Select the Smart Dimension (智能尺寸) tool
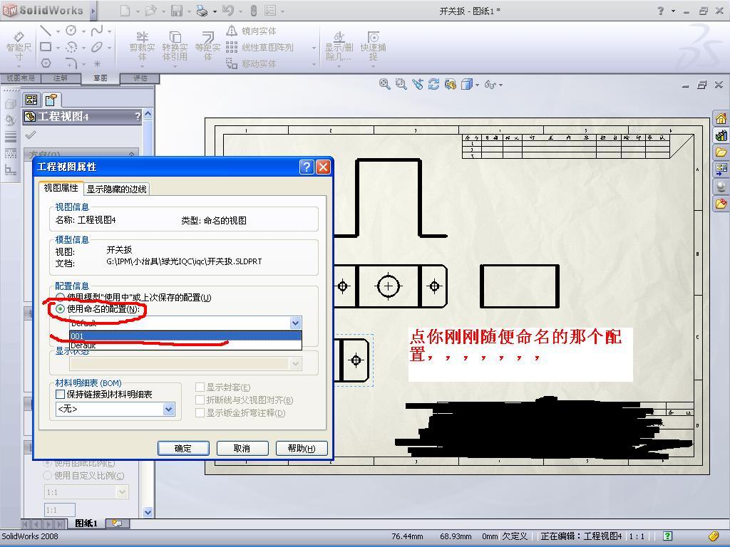Image resolution: width=730 pixels, height=547 pixels. 19,46
